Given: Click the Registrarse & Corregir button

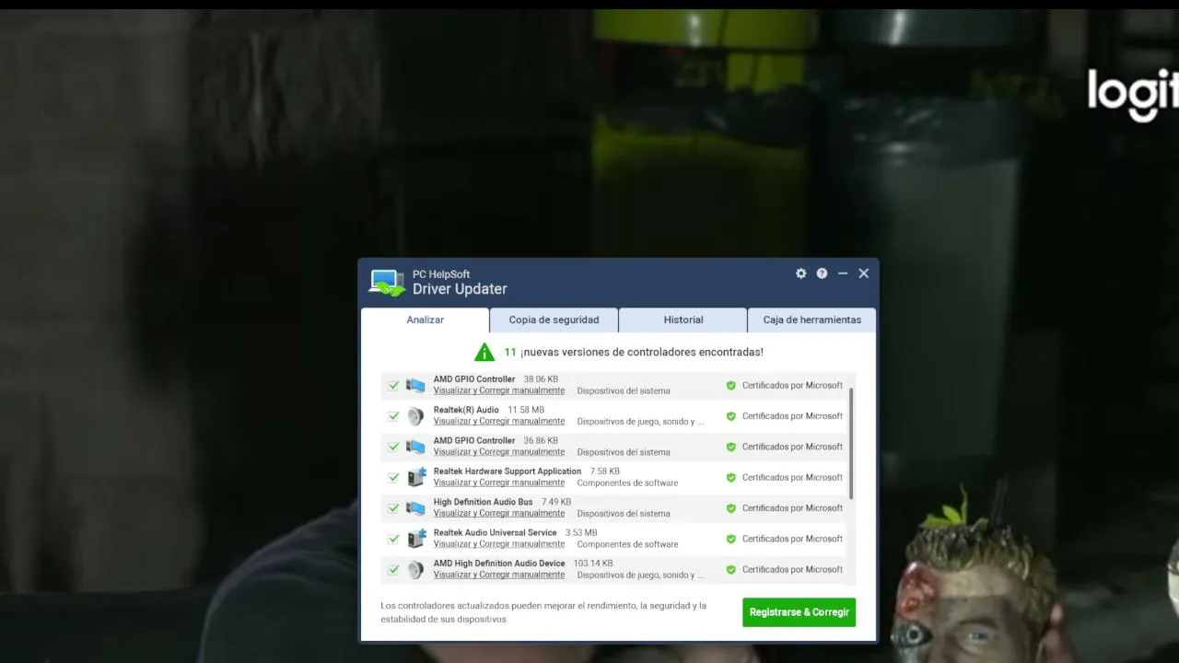Looking at the screenshot, I should (x=799, y=612).
